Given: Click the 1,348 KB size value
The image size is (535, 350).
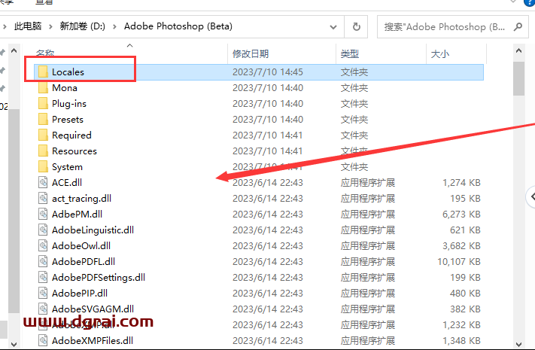Looking at the screenshot, I should click(x=461, y=340).
